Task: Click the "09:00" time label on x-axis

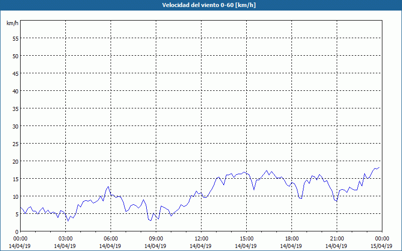Action: [x=156, y=239]
